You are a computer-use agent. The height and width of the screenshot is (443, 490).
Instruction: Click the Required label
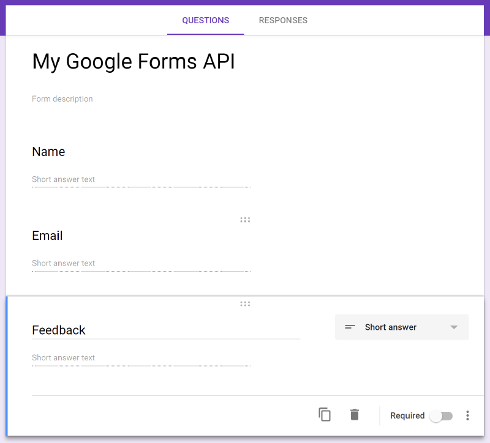click(x=407, y=416)
